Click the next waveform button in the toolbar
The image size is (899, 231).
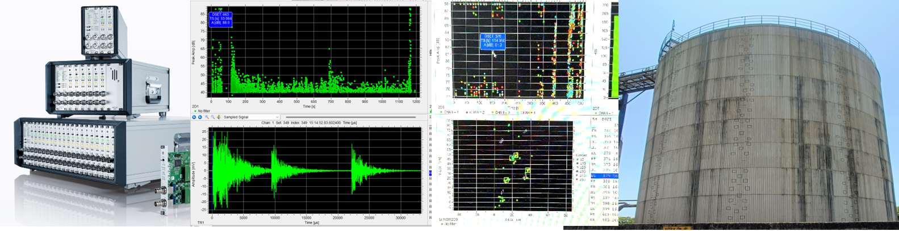click(200, 117)
